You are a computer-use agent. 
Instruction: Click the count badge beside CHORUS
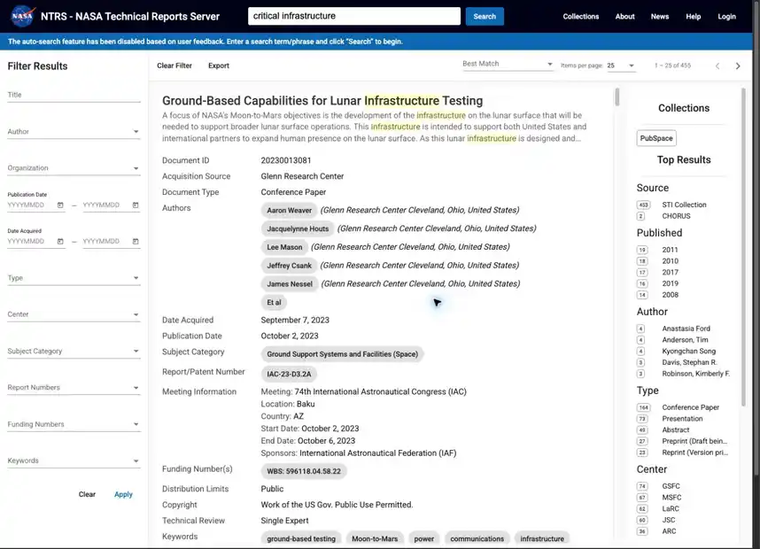click(x=640, y=216)
